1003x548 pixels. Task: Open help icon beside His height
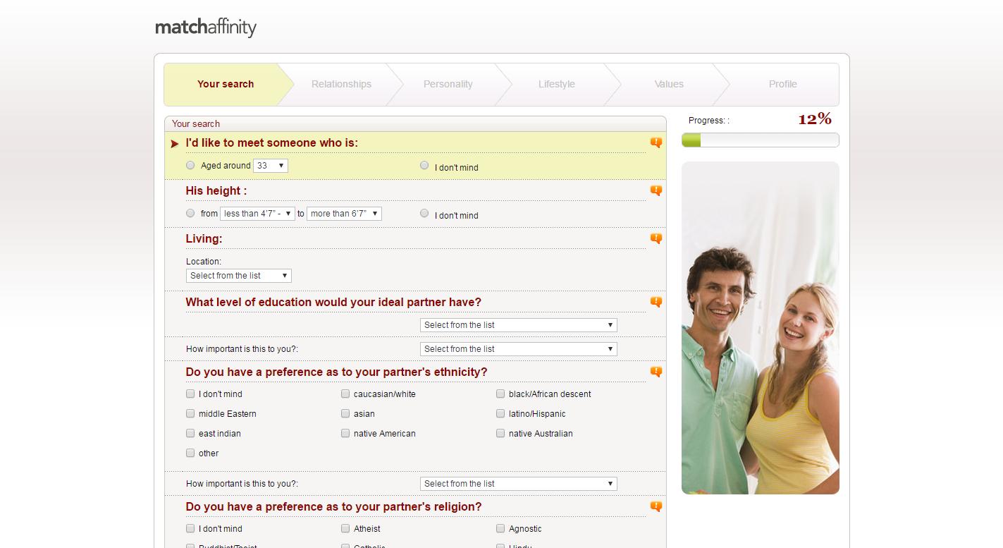[x=656, y=191]
